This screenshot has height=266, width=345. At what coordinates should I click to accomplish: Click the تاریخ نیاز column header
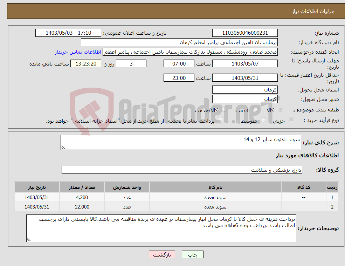pyautogui.click(x=37, y=187)
